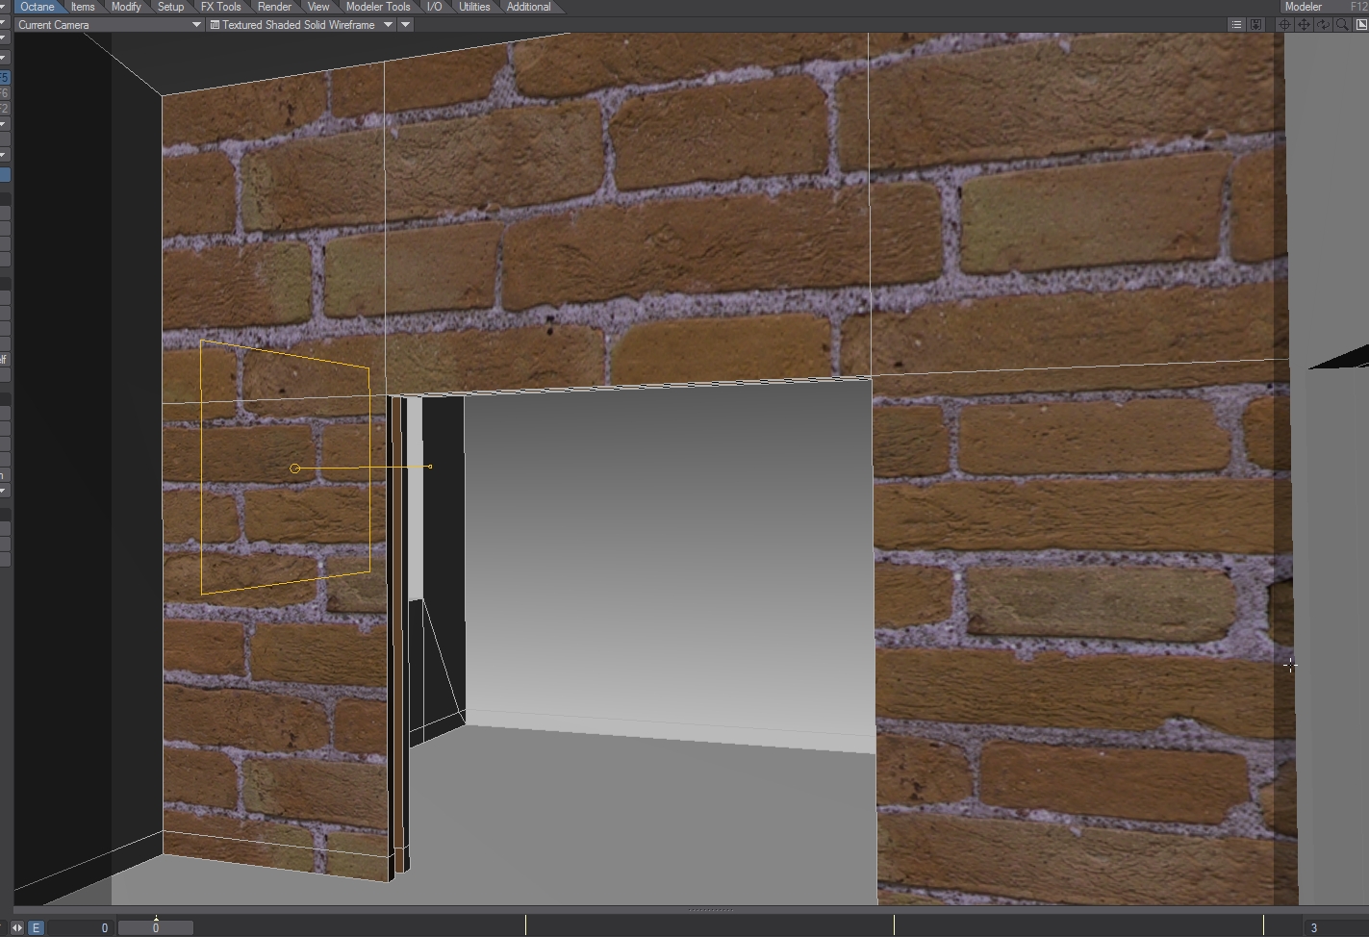This screenshot has width=1369, height=937.
Task: Open the Current Camera view dropdown
Action: click(x=109, y=25)
